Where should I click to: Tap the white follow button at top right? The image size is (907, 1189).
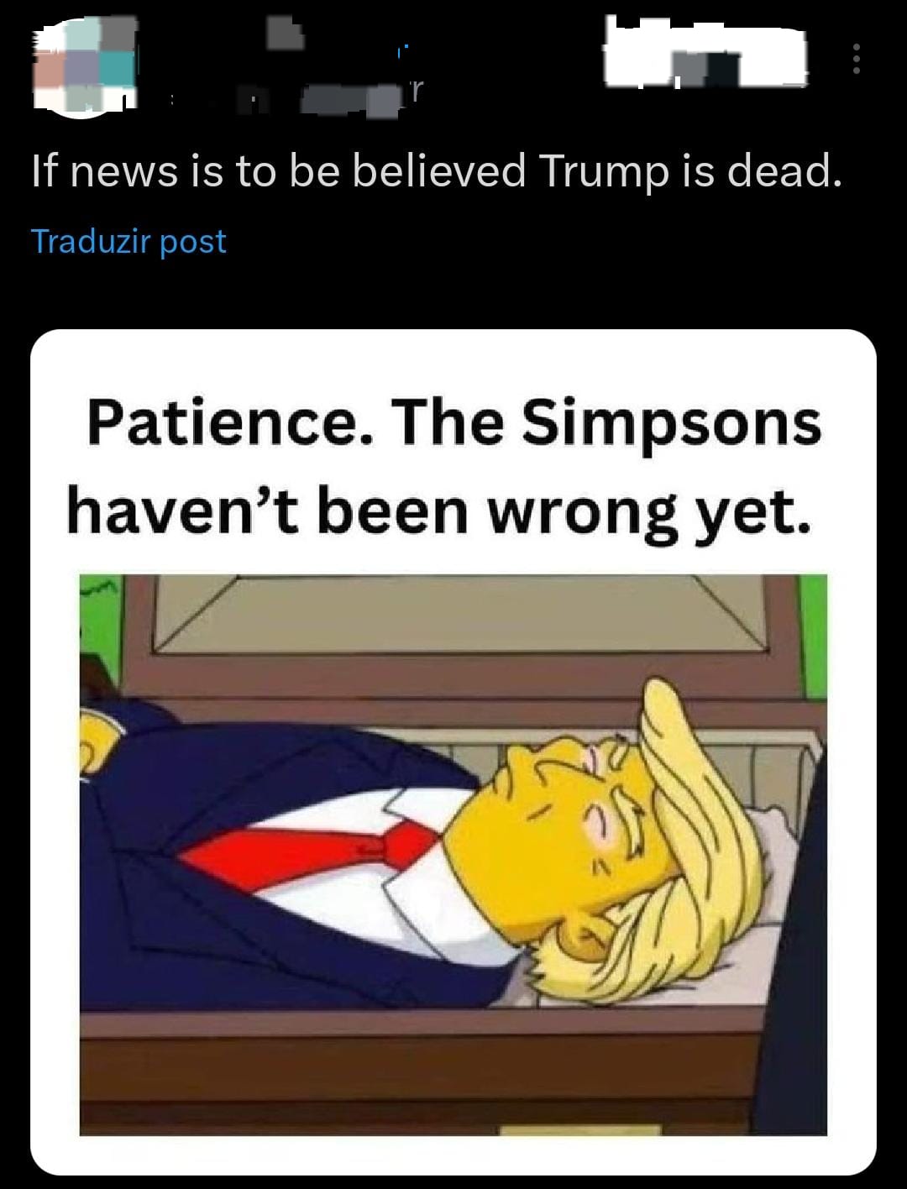coord(705,52)
